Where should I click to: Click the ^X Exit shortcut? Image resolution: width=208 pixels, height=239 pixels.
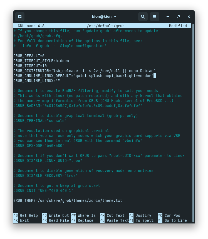click(x=21, y=220)
